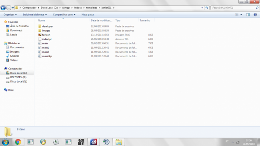The image size is (260, 146).
Task: Open Área de Trabalho in sidebar
Action: pyautogui.click(x=20, y=26)
